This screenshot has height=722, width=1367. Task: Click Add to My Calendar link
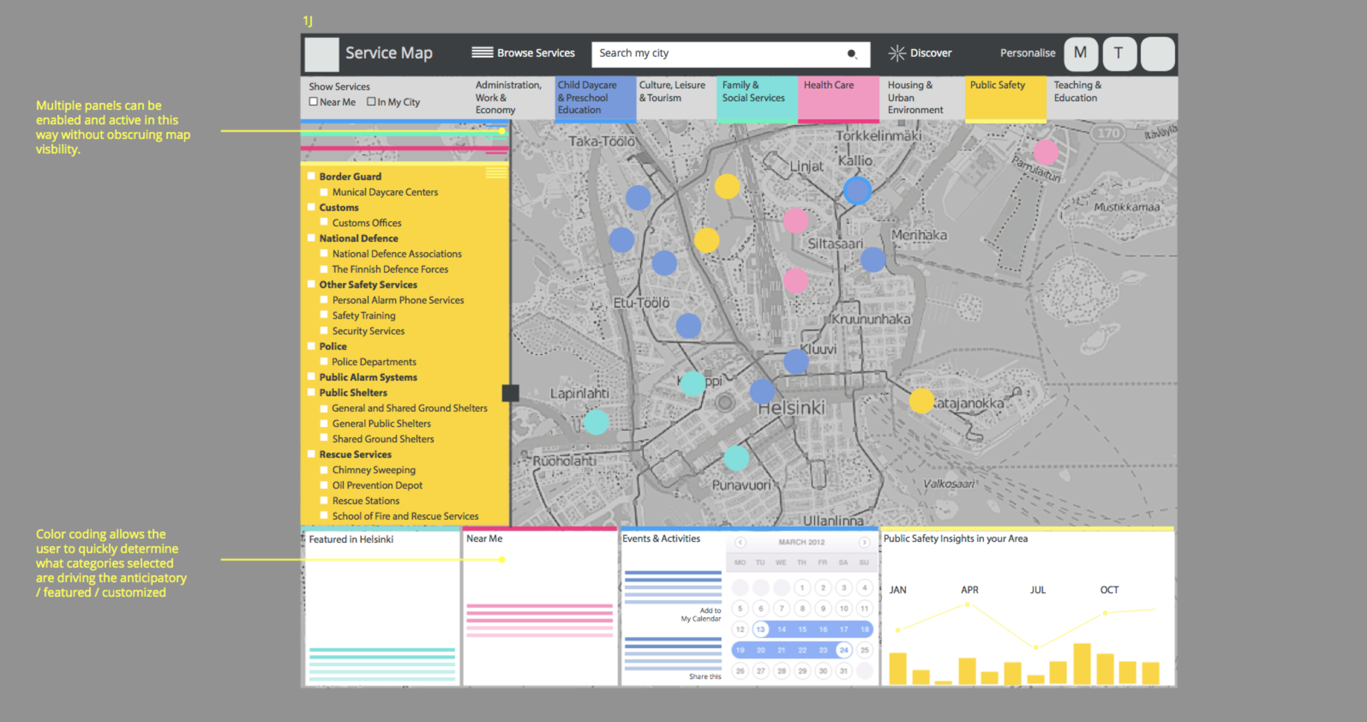coord(701,614)
